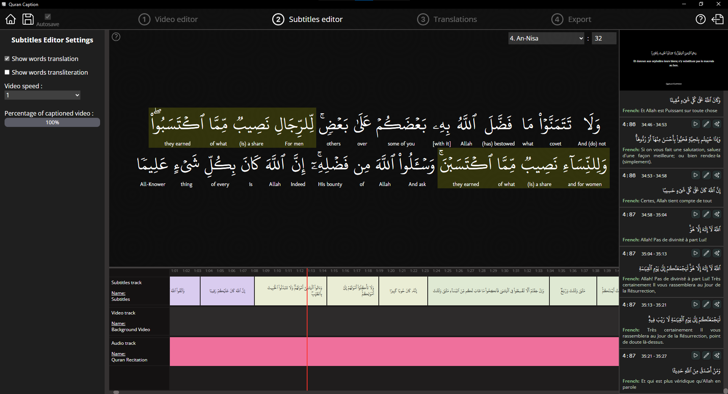This screenshot has width=728, height=394.
Task: Edit the 4:86 subtitle at 34:46 - 34:53
Action: (x=706, y=124)
